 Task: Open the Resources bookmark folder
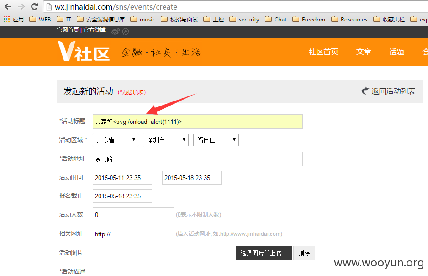coord(349,19)
